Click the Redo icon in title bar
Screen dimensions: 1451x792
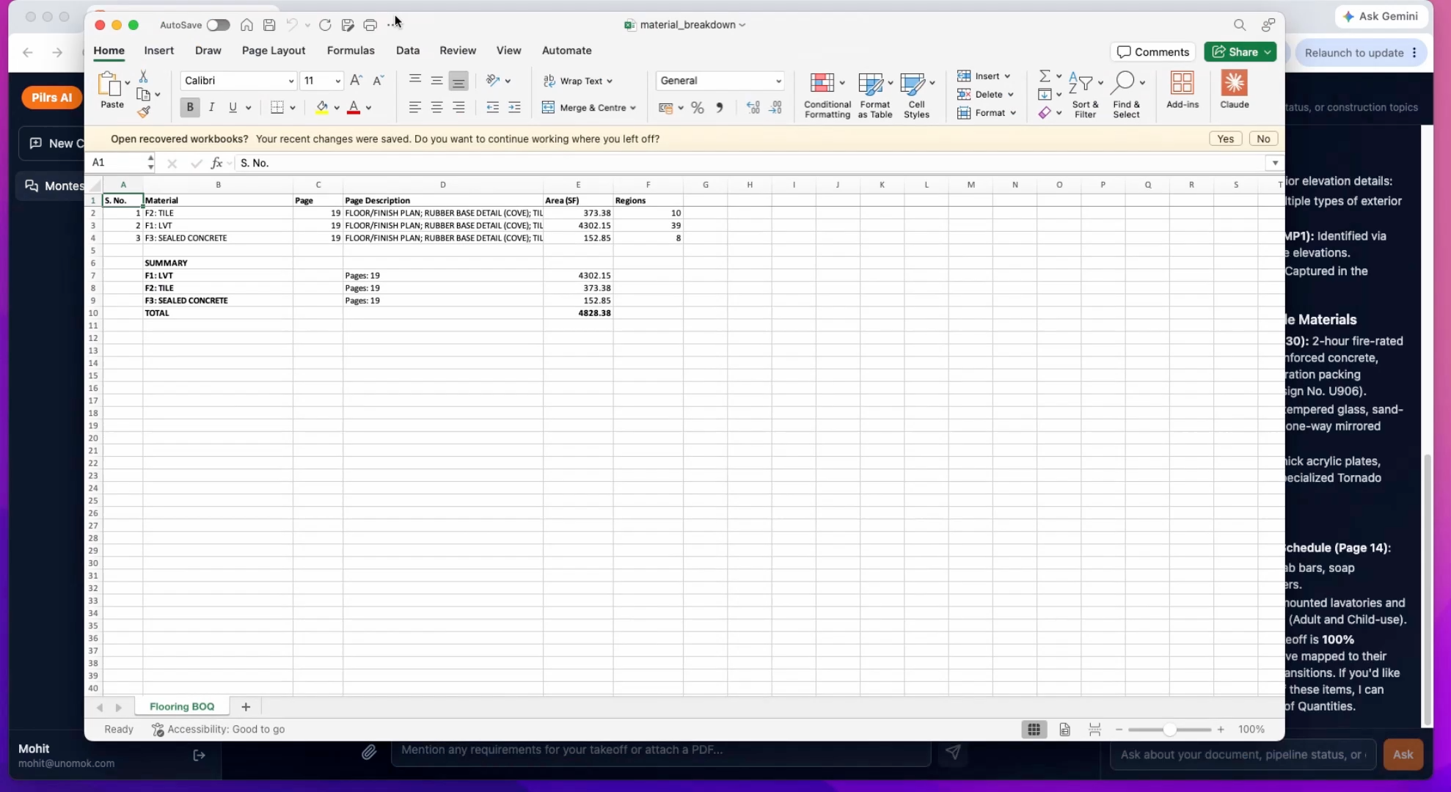click(x=325, y=25)
